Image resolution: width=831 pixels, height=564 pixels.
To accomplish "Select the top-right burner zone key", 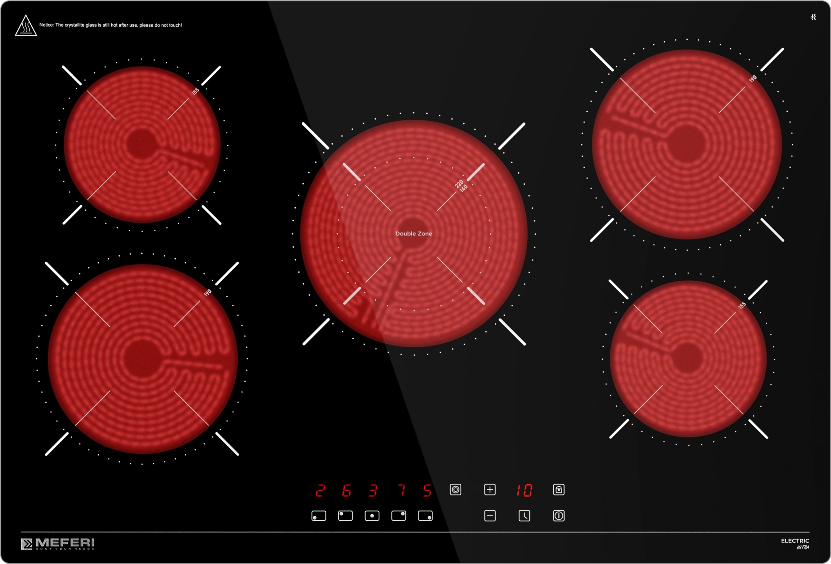I will [398, 516].
